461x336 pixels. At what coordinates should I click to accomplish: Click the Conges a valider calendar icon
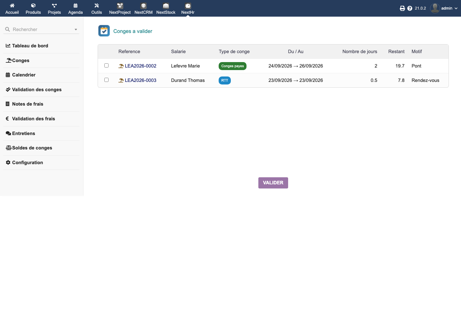[104, 31]
